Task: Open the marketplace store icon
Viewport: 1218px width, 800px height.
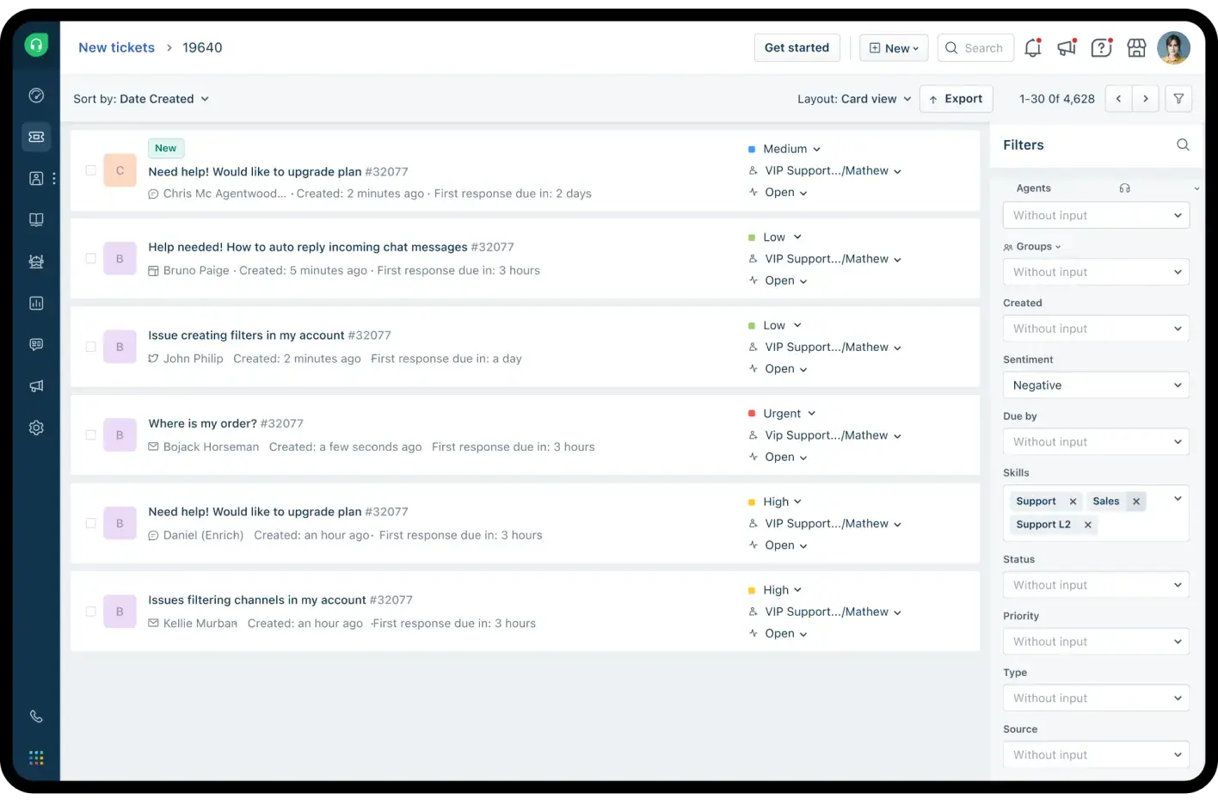Action: click(x=1136, y=48)
